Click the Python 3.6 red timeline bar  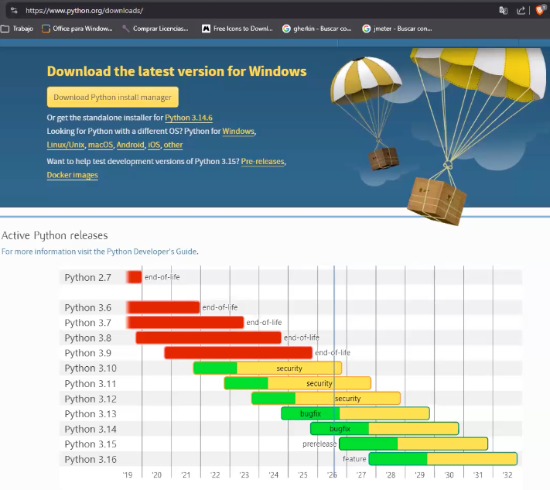tap(163, 307)
